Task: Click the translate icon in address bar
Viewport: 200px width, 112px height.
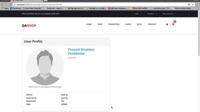Action: 189,5
